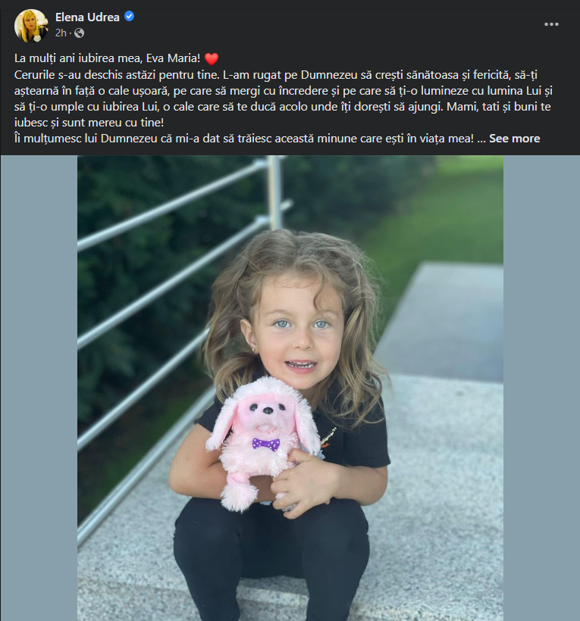This screenshot has width=580, height=621.
Task: Click the ellipsis before See more
Action: pos(481,139)
